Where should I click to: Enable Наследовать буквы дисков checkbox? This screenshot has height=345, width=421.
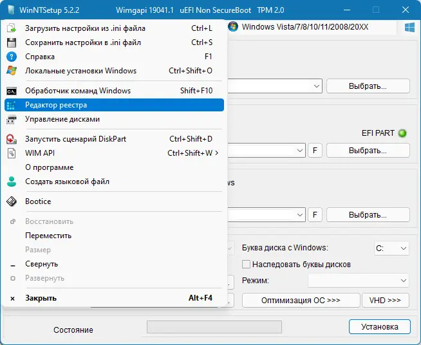coord(246,265)
